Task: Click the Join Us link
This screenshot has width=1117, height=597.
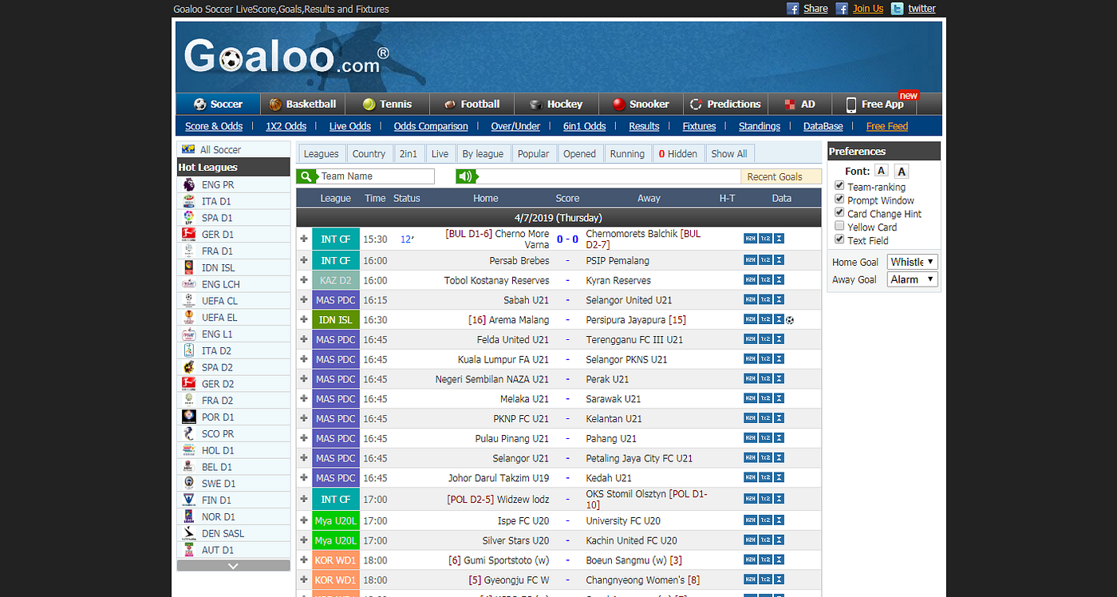Action: click(x=868, y=9)
